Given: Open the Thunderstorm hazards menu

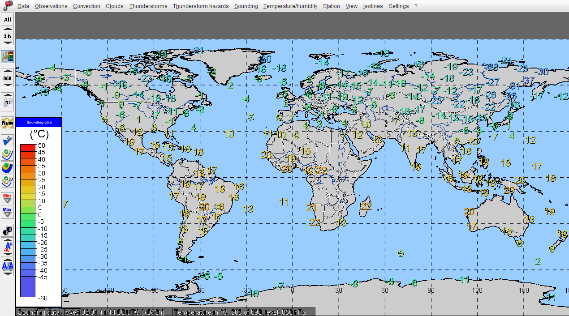Looking at the screenshot, I should [201, 6].
